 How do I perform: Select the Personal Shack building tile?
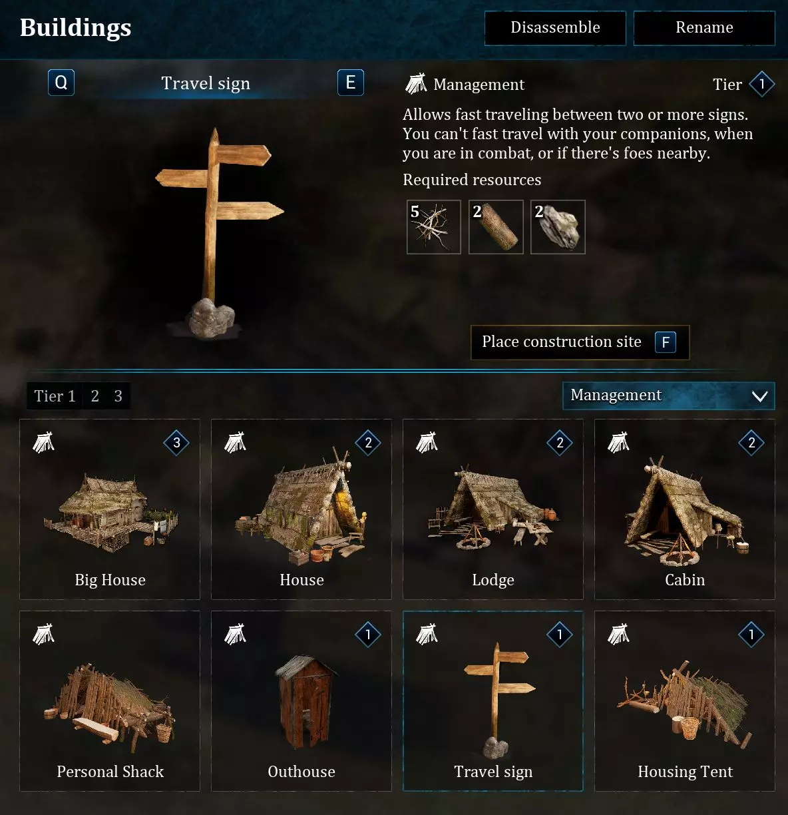110,701
